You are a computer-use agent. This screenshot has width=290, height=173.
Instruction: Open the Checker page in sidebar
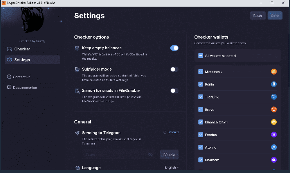(x=22, y=49)
